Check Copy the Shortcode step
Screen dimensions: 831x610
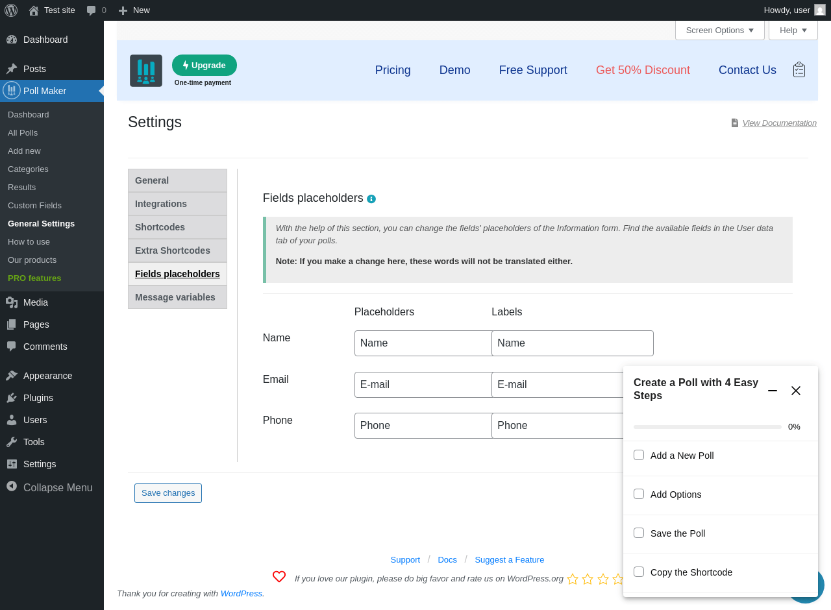click(639, 572)
